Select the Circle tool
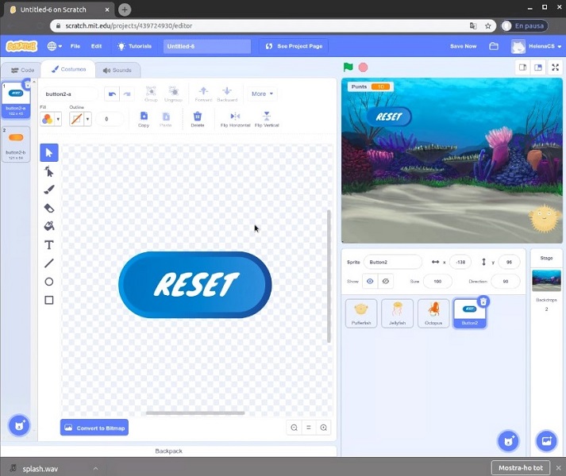 click(49, 282)
